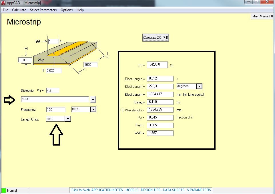Click the Frequency value input field
The width and height of the screenshot is (275, 194).
pyautogui.click(x=56, y=110)
